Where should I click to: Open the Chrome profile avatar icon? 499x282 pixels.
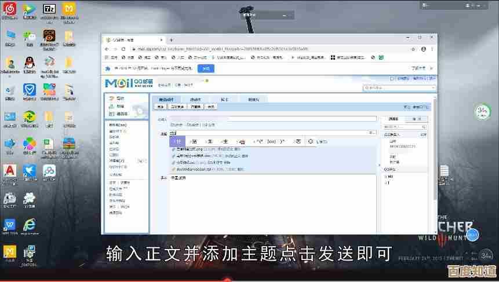click(423, 49)
